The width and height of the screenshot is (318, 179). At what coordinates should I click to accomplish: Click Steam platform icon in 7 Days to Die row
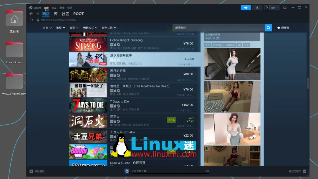[x=118, y=106]
